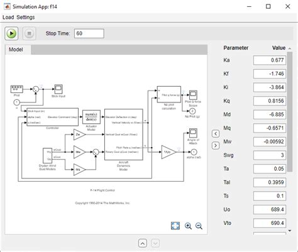This screenshot has width=298, height=252.
Task: Click the up chevron below the model
Action: pyautogui.click(x=143, y=243)
